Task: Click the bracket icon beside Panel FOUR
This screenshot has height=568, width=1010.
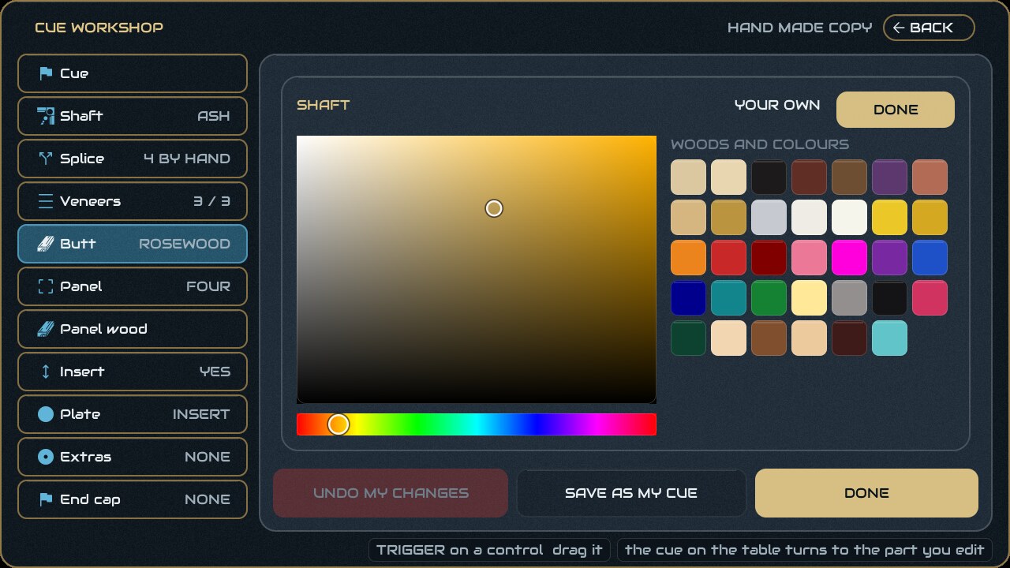Action: click(x=46, y=286)
